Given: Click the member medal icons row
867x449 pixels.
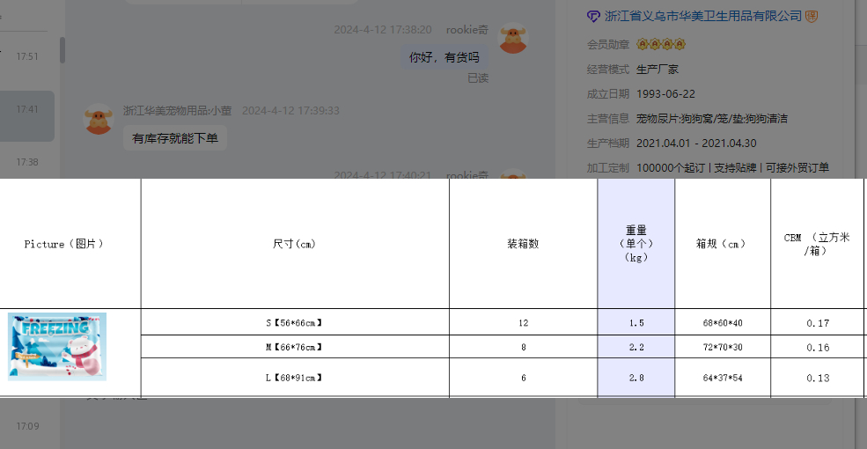Looking at the screenshot, I should pyautogui.click(x=660, y=44).
